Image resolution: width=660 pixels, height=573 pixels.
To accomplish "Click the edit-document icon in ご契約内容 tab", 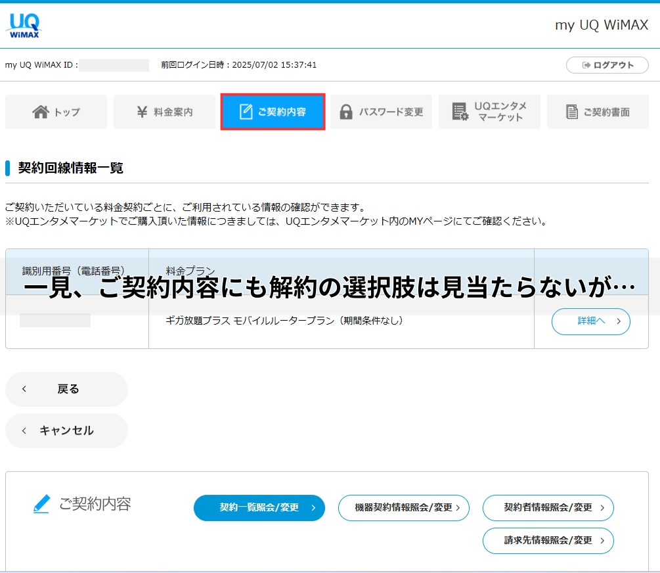I will (x=246, y=112).
